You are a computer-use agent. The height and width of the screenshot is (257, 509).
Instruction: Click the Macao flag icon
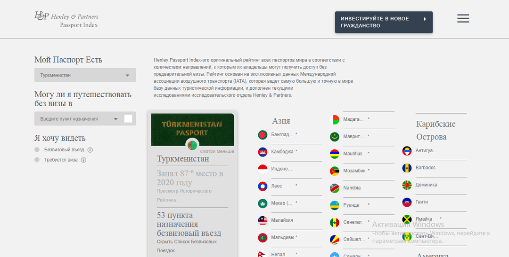[263, 203]
